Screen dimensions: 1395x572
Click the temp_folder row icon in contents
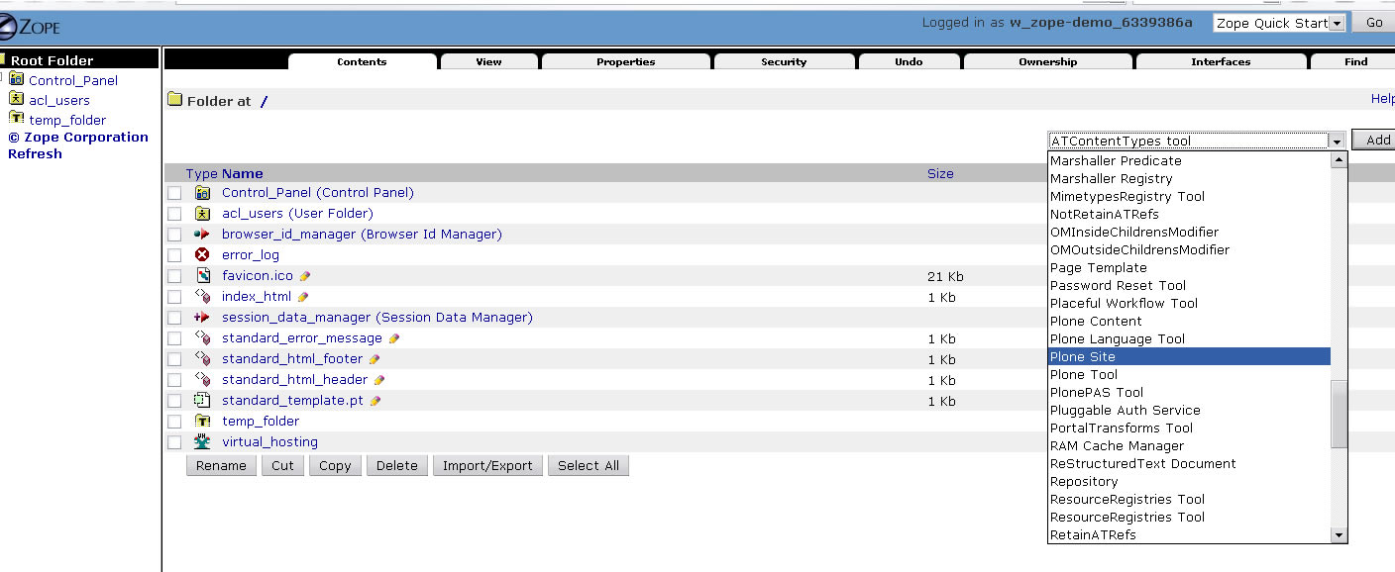coord(203,422)
